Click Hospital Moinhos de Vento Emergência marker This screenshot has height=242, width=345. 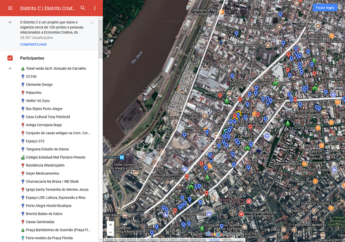(x=241, y=214)
